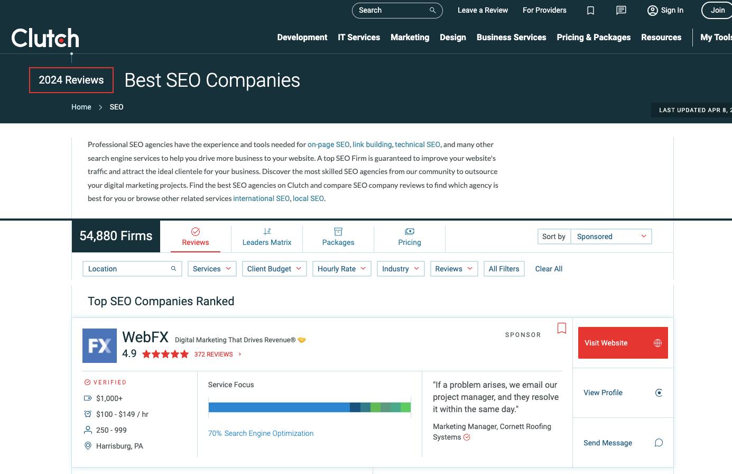Open the messages icon in header
This screenshot has height=474, width=732.
[622, 11]
